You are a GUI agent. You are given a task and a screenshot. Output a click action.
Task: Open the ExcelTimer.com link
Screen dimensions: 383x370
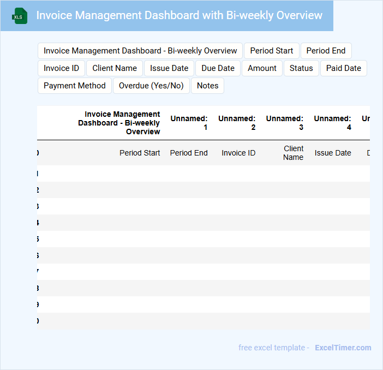343,348
